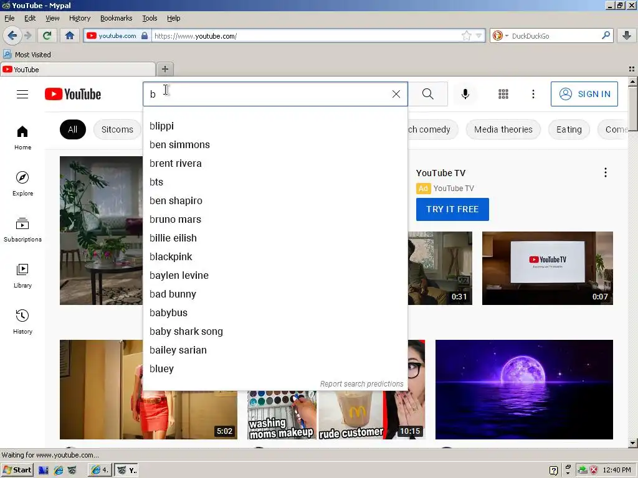Open the View menu
Image resolution: width=638 pixels, height=478 pixels.
click(52, 18)
